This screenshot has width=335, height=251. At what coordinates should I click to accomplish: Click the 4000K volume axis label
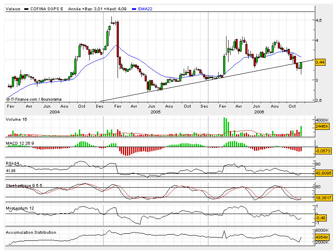[322, 120]
